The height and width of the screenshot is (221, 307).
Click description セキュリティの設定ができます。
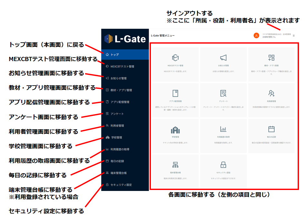coord(223,178)
